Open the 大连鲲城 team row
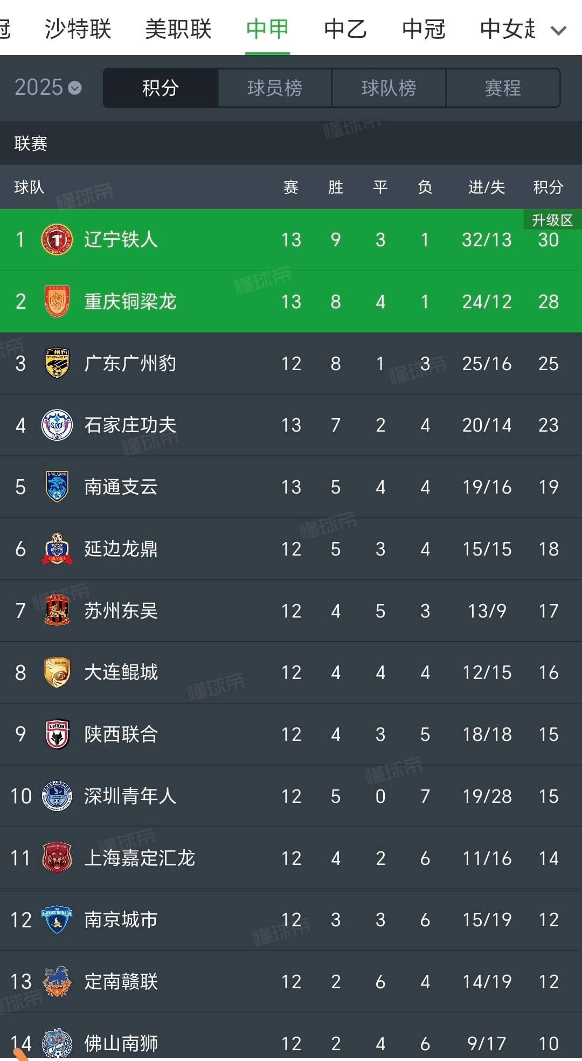The width and height of the screenshot is (582, 1061). [x=291, y=672]
